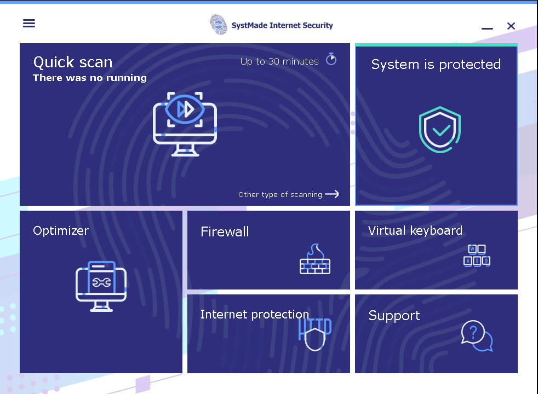The width and height of the screenshot is (538, 394).
Task: Open Other type of scanning link
Action: [280, 194]
